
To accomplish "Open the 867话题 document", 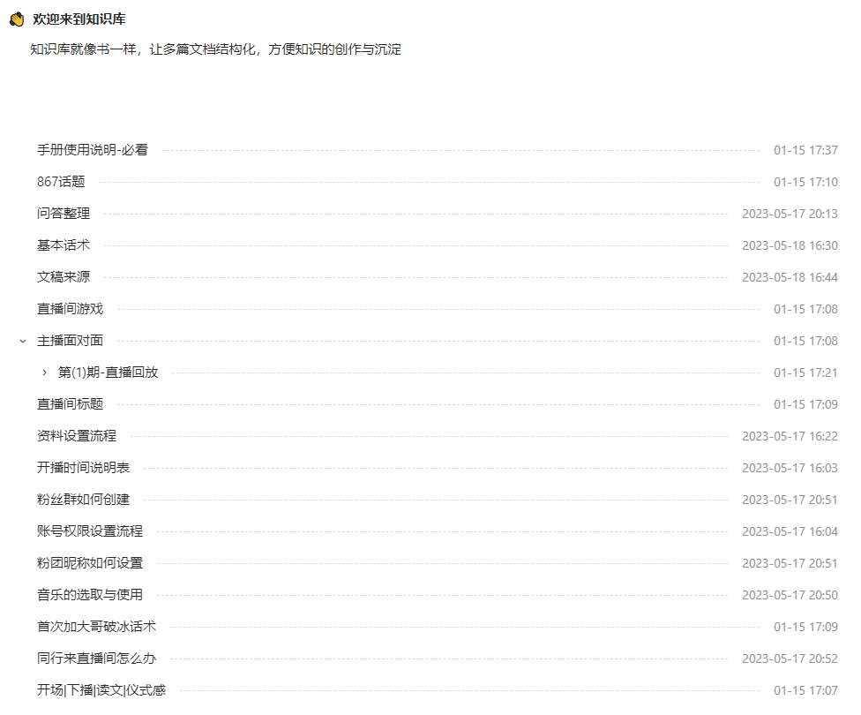I will click(59, 182).
